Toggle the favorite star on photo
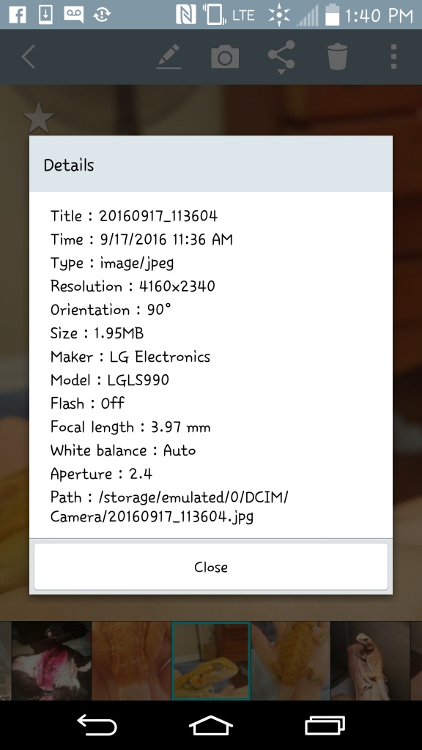 click(38, 118)
